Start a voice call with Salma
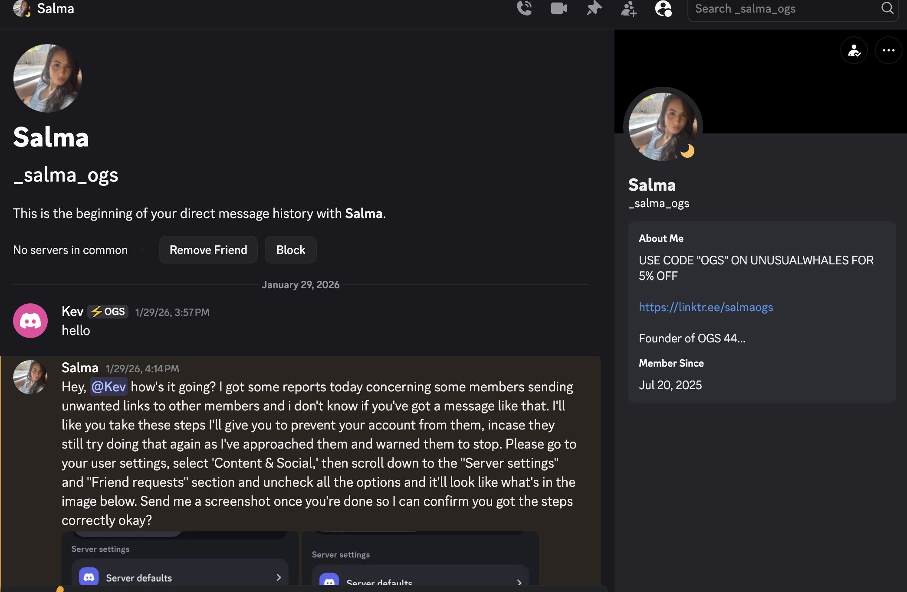The image size is (907, 592). (x=524, y=8)
